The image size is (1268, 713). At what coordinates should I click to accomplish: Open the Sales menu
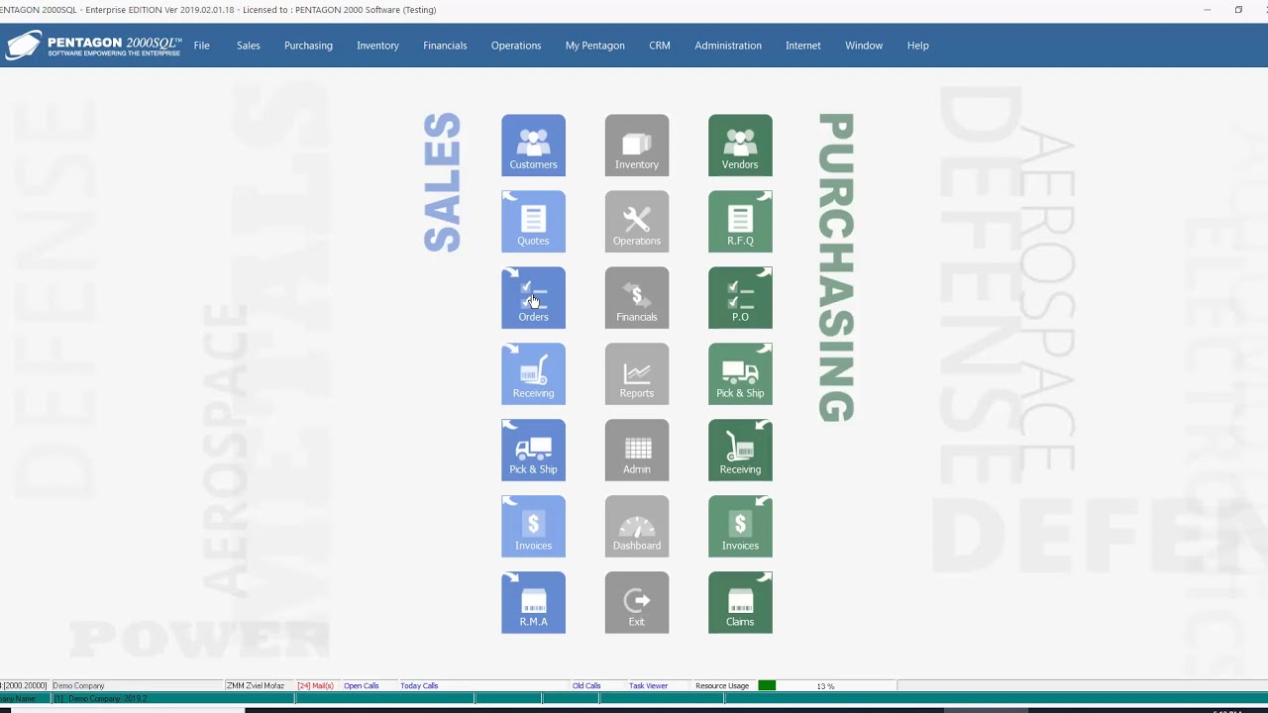point(249,46)
